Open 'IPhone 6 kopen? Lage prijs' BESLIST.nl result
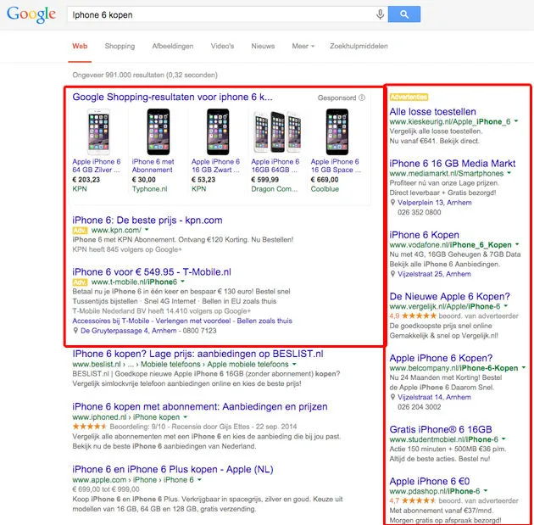Screen dimensions: 534x525 tap(197, 354)
